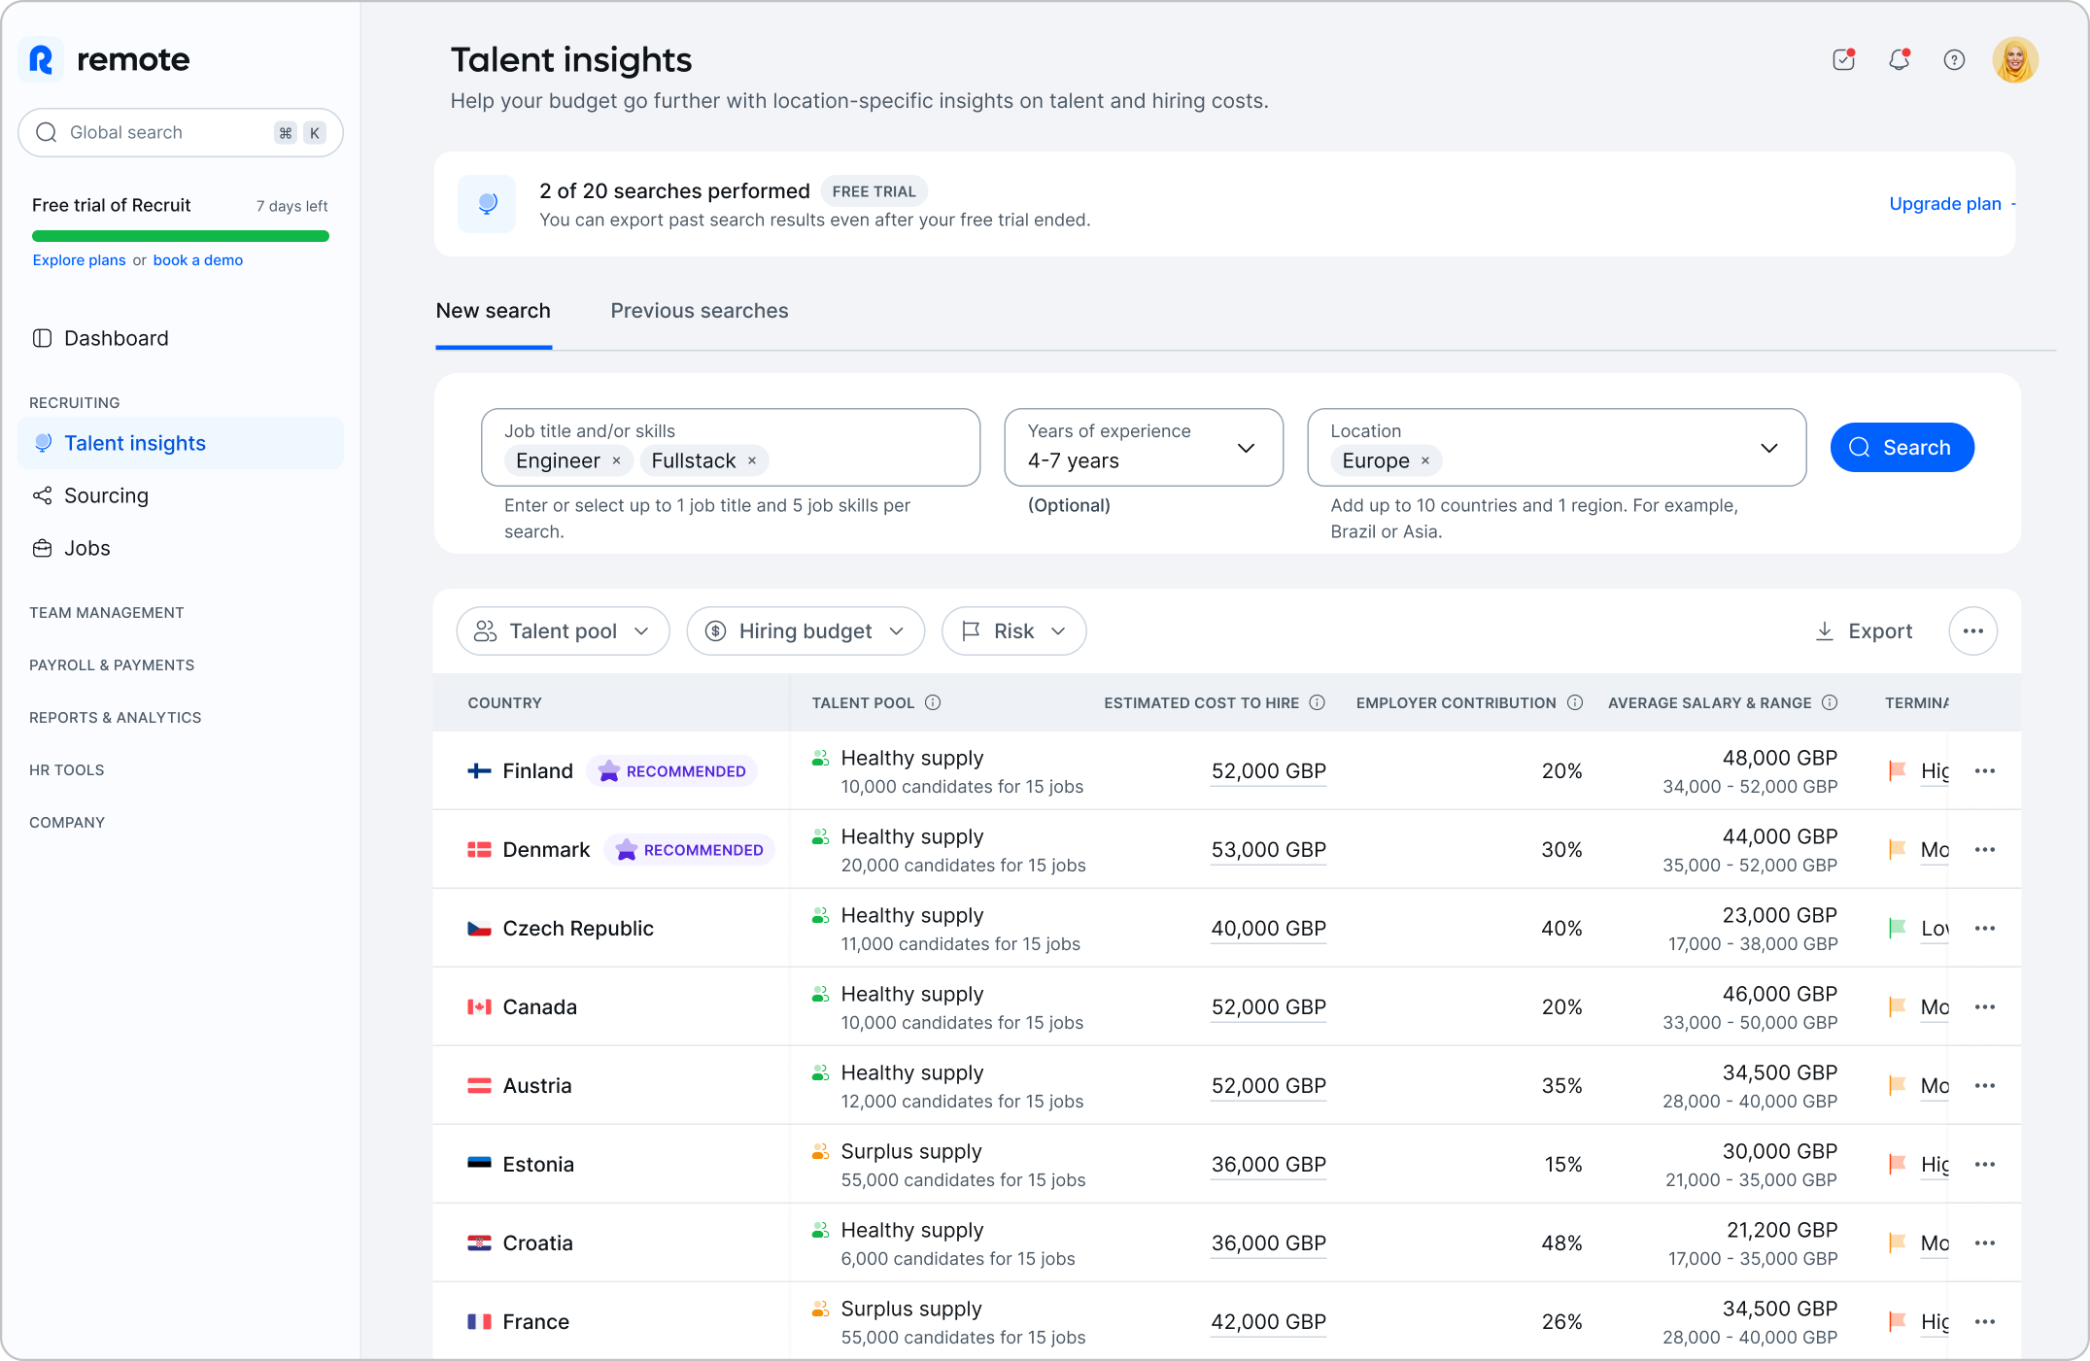Image resolution: width=2090 pixels, height=1361 pixels.
Task: Select the New search tab
Action: [493, 310]
